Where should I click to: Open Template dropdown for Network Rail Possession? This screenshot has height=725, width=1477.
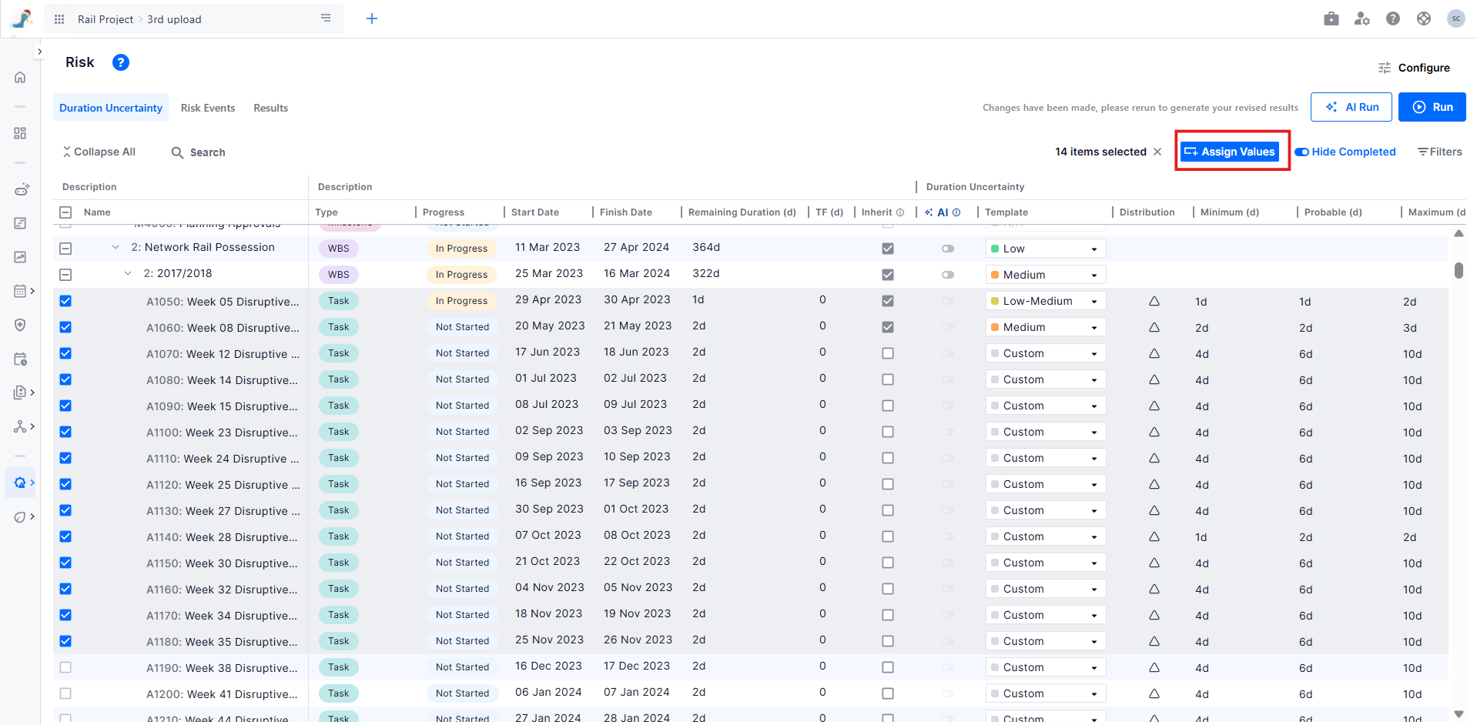click(1045, 249)
